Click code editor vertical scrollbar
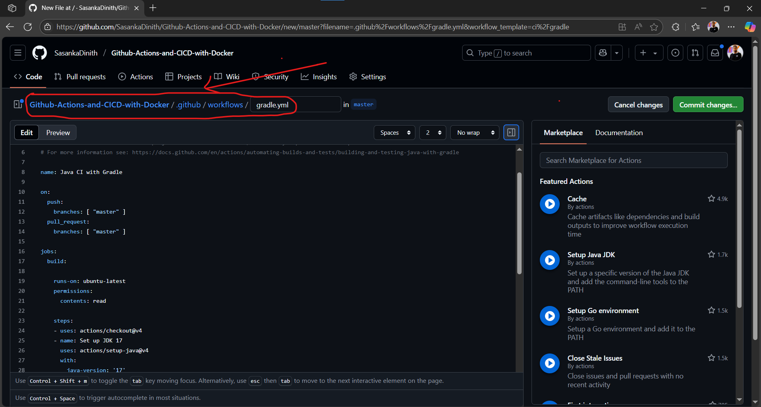Image resolution: width=761 pixels, height=407 pixels. 519,223
